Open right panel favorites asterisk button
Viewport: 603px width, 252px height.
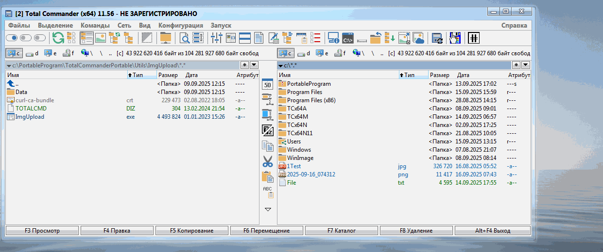(x=517, y=64)
